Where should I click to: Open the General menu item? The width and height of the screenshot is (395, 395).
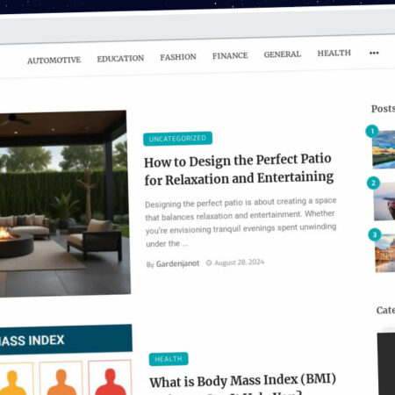283,54
